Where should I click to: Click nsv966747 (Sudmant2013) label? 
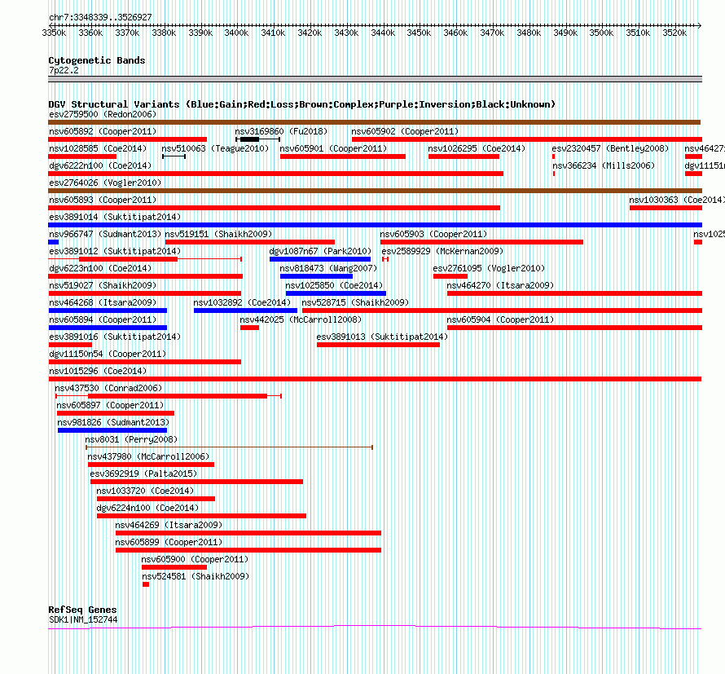click(105, 234)
